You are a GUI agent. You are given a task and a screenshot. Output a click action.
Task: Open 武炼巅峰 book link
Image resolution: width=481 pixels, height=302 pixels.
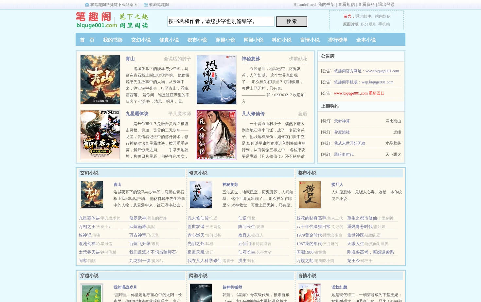click(138, 227)
